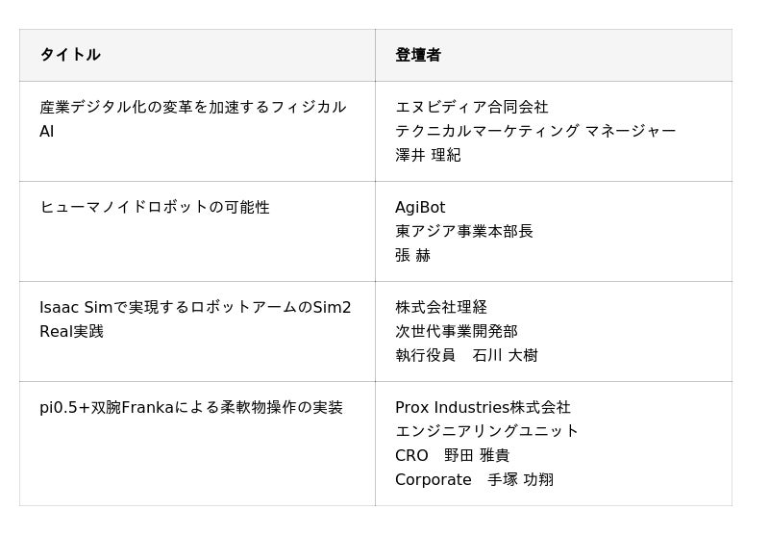Click the 登壇者 column header
Viewport: 769px width, 535px height.
point(418,55)
